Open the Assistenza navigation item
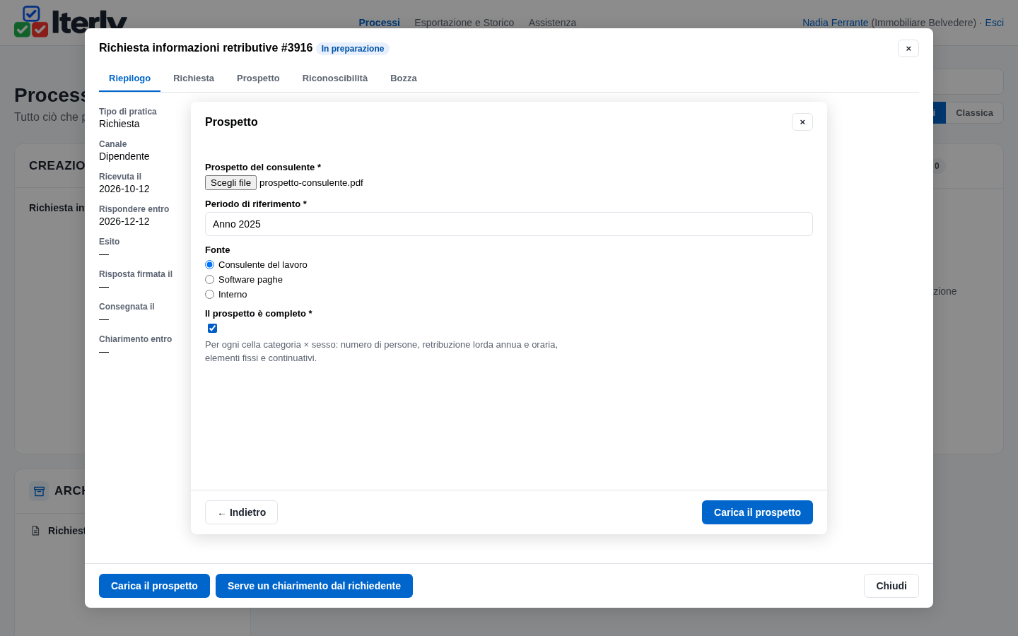The width and height of the screenshot is (1018, 636). click(x=552, y=23)
